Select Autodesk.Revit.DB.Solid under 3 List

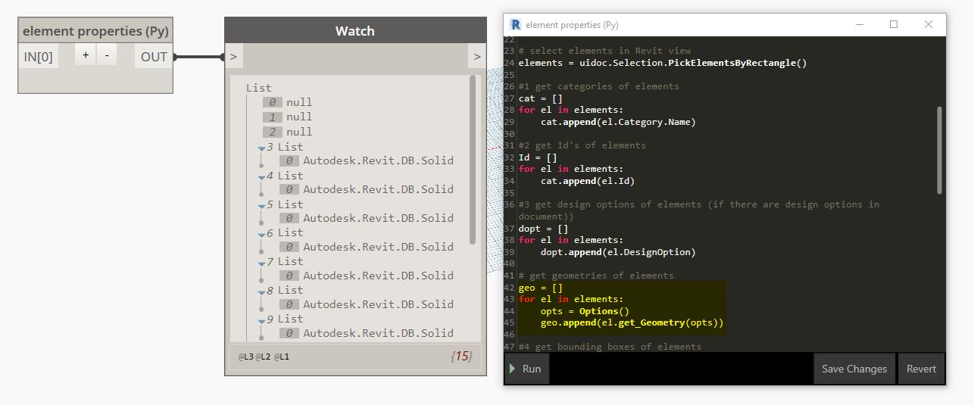[378, 160]
